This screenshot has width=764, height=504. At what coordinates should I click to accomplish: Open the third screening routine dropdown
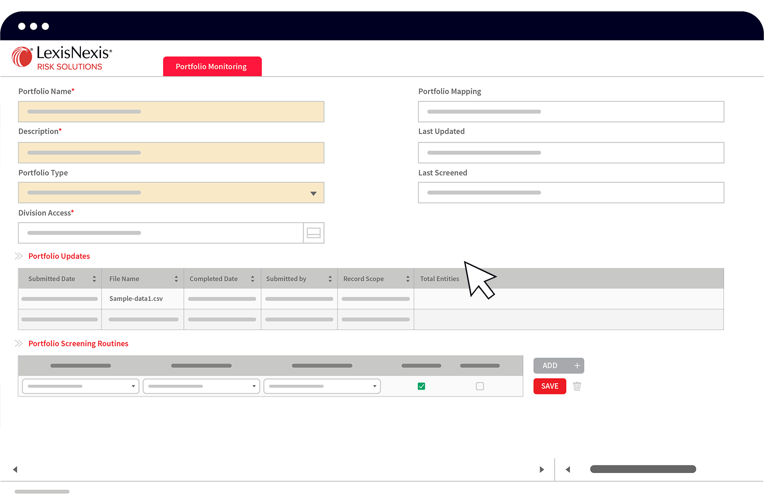(322, 386)
